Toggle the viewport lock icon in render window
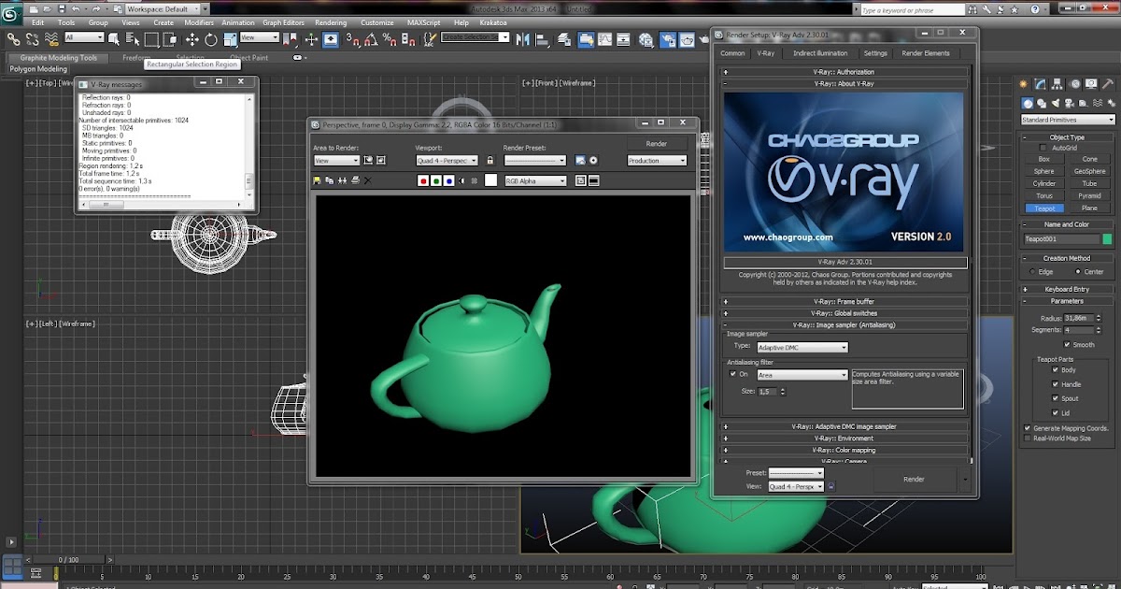 coord(490,161)
